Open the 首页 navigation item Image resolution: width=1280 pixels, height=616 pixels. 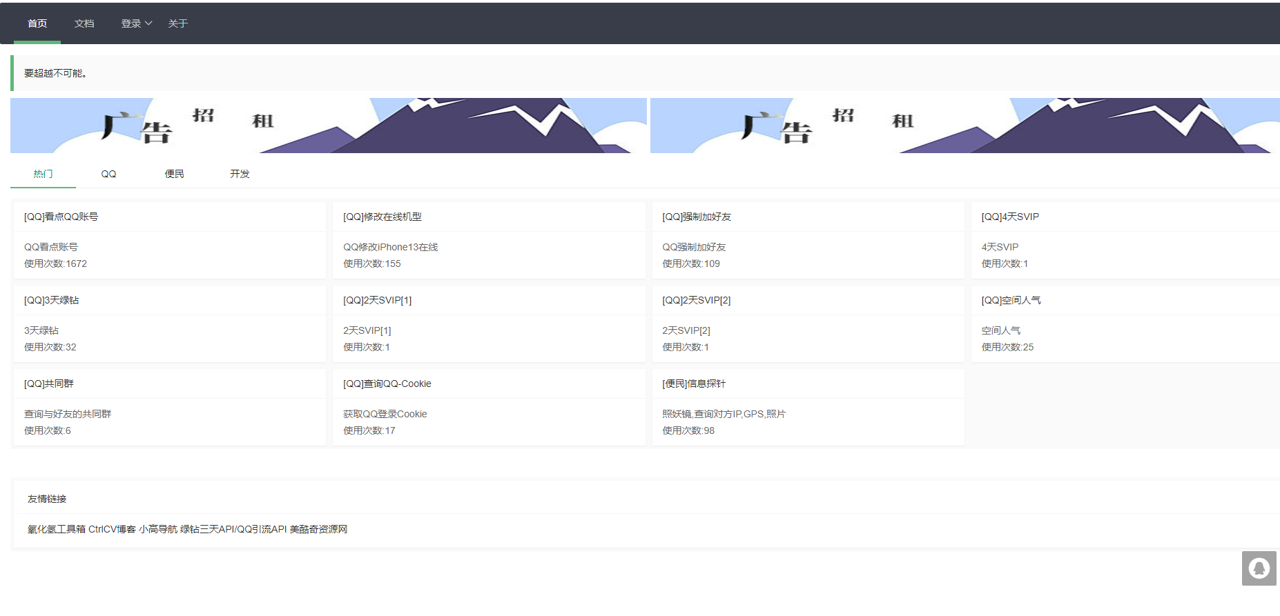pyautogui.click(x=37, y=23)
